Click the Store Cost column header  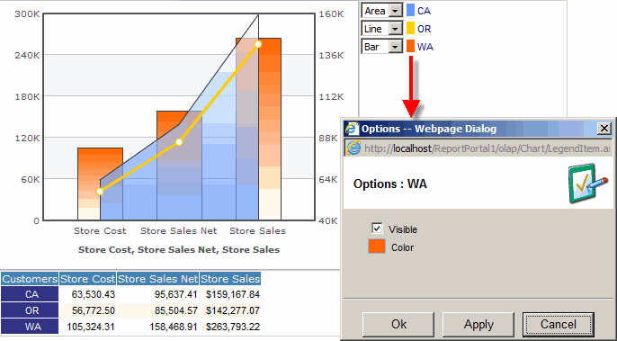[88, 279]
